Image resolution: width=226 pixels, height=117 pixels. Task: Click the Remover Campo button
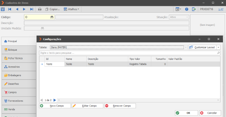click(x=120, y=106)
